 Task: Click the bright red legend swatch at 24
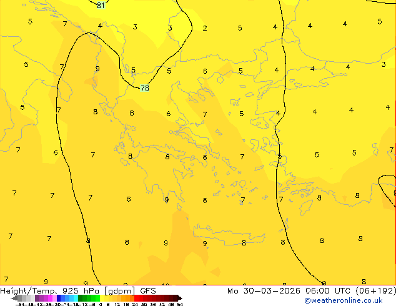[136, 298]
